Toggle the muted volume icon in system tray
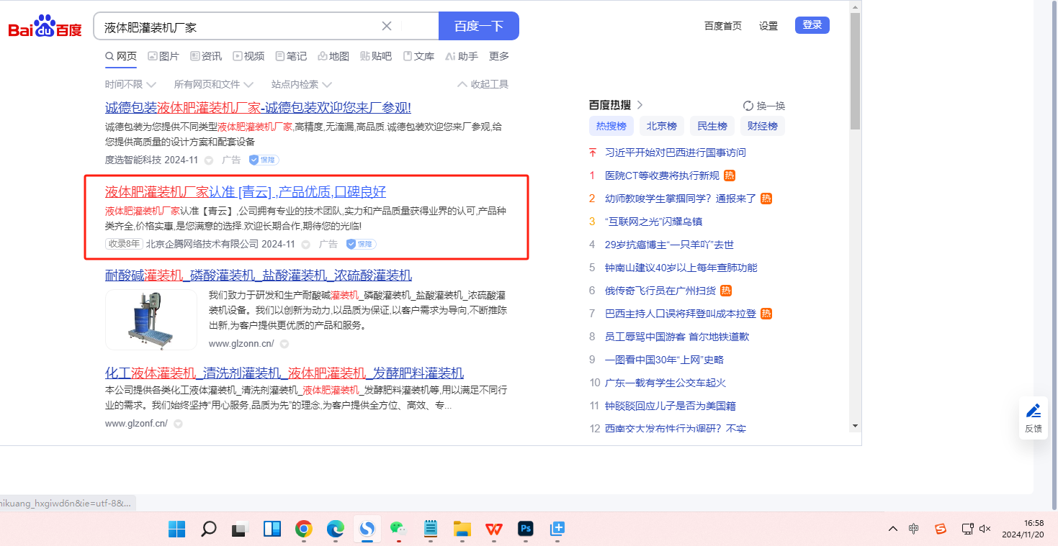This screenshot has height=546, width=1058. click(x=986, y=529)
